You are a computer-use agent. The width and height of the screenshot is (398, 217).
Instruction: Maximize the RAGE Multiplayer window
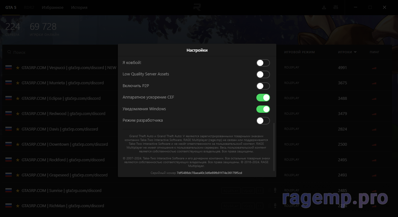370,7
